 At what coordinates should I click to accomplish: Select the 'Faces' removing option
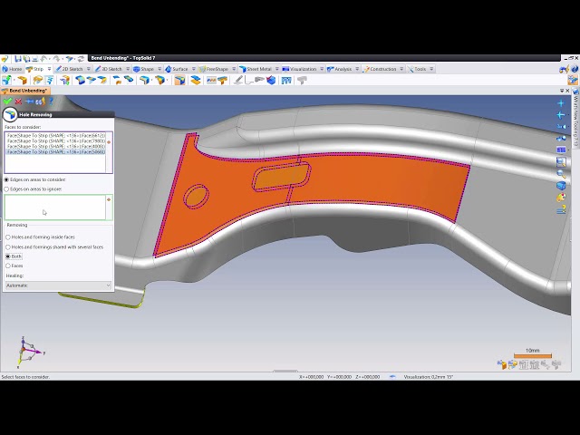click(x=8, y=266)
